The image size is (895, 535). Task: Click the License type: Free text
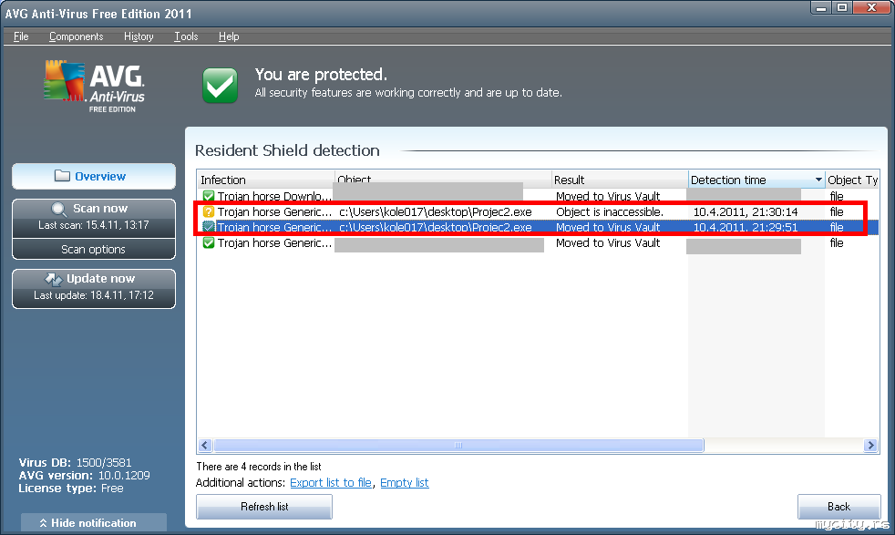pos(71,489)
